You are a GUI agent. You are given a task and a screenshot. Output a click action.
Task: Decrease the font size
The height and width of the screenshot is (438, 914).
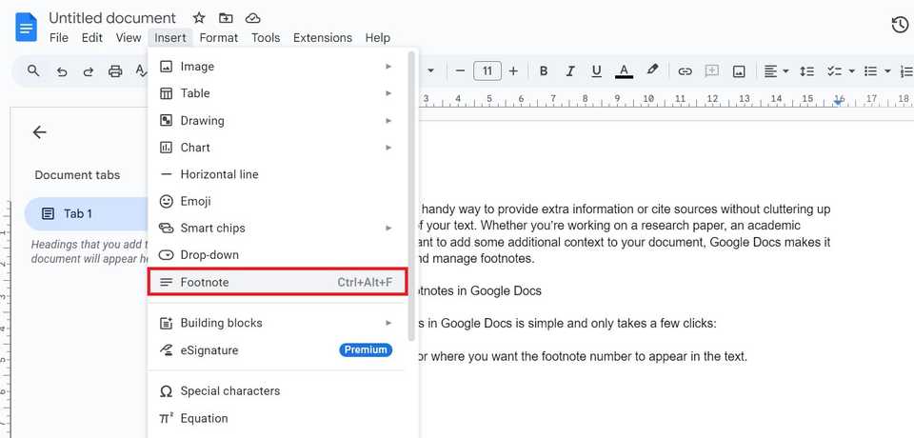click(x=460, y=71)
